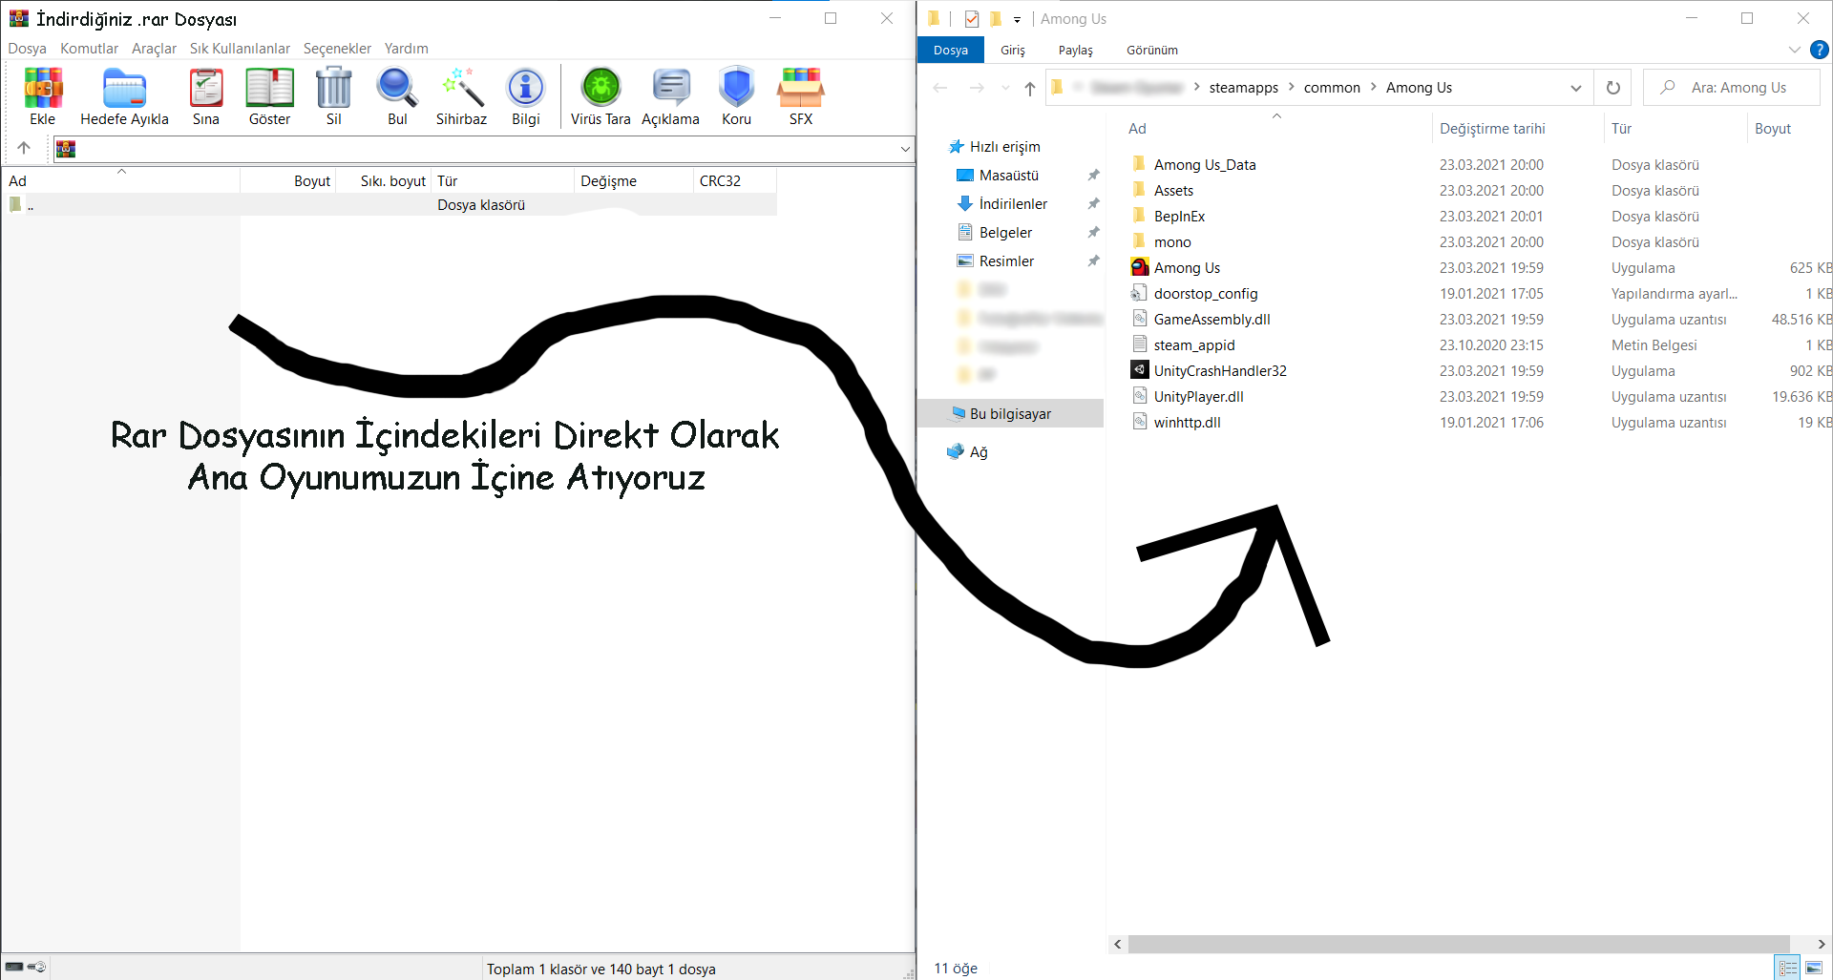Open the WinRAR address path dropdown
Screen dimensions: 1833x980
(905, 149)
